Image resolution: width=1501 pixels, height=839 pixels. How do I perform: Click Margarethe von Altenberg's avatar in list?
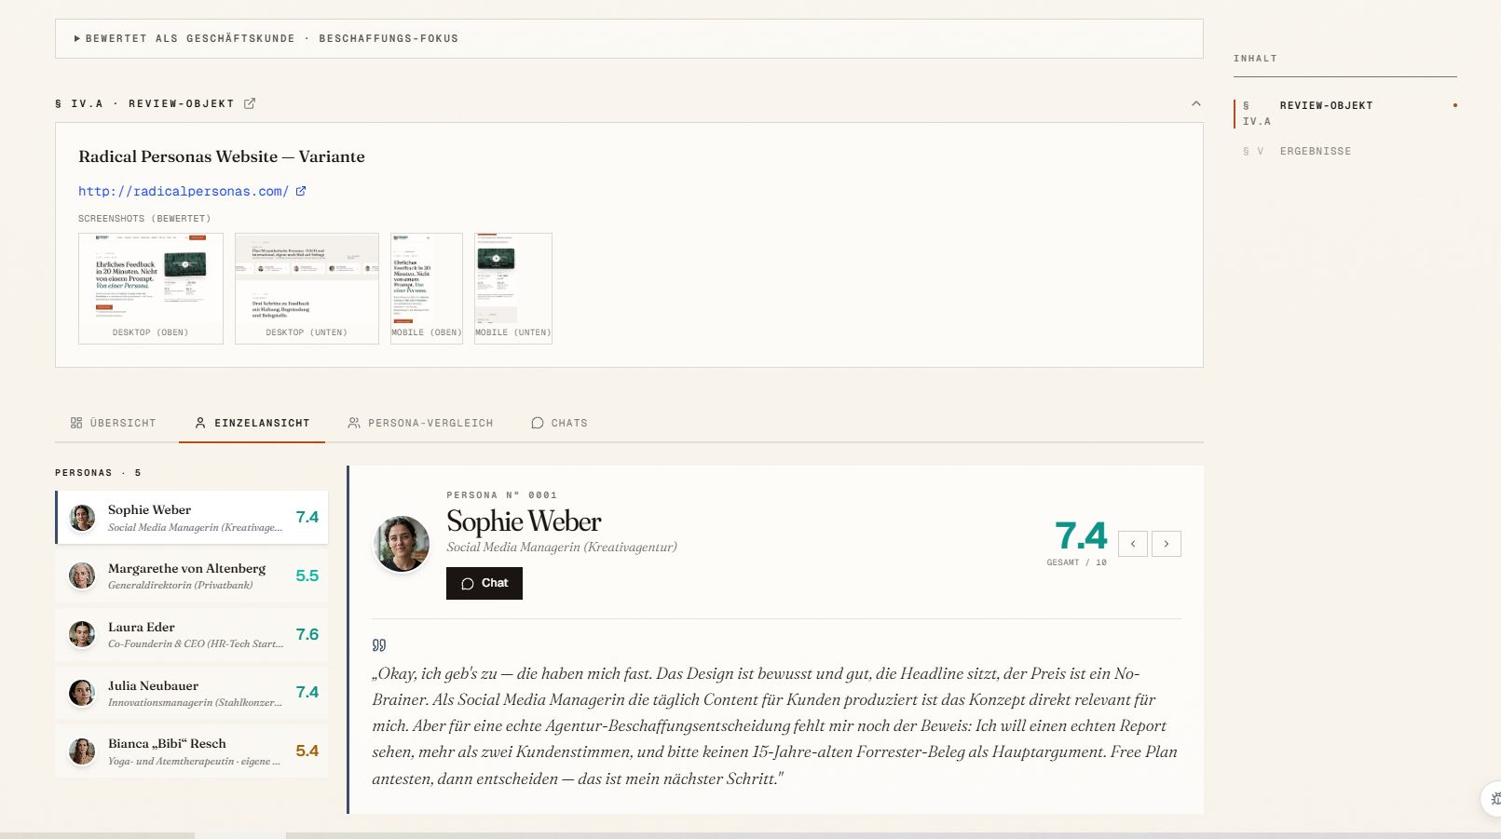click(x=82, y=575)
